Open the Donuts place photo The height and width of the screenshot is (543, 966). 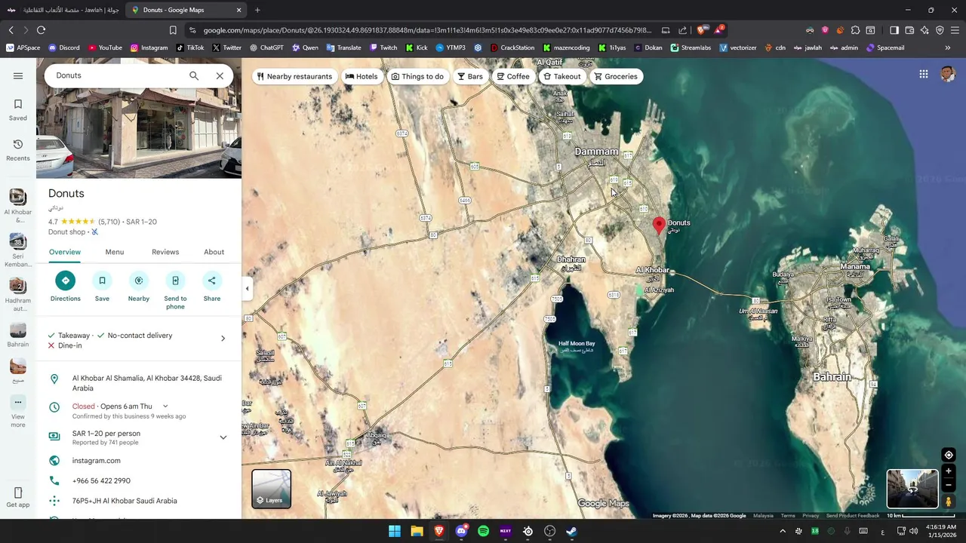pos(139,133)
